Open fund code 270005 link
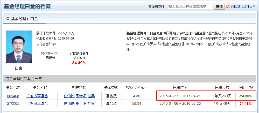 point(13,103)
